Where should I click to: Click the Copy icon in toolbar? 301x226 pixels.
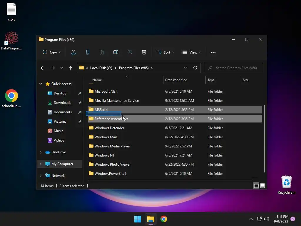pos(88,52)
